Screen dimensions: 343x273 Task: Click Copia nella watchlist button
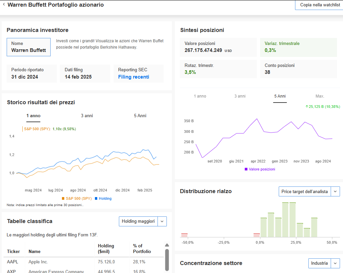coord(320,5)
